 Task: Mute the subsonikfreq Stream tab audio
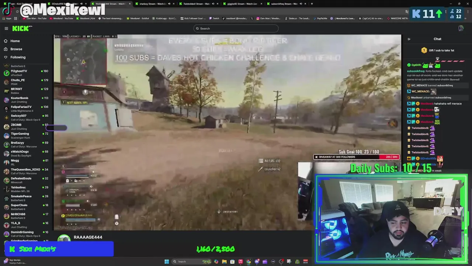[301, 4]
